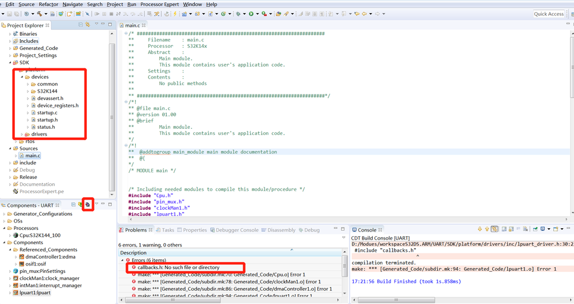Click Console scroll-down arrow icon
Viewport: 574px width, 304px height.
click(x=480, y=229)
